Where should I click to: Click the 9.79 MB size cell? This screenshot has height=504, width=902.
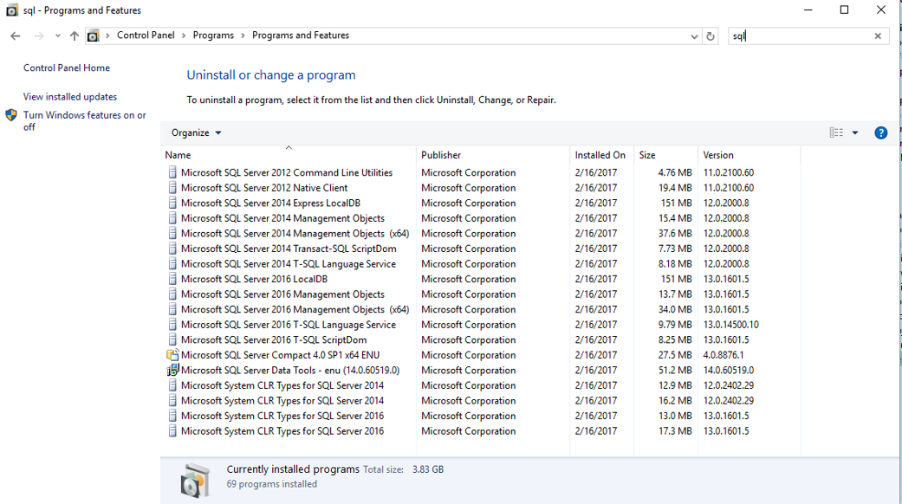pyautogui.click(x=675, y=325)
